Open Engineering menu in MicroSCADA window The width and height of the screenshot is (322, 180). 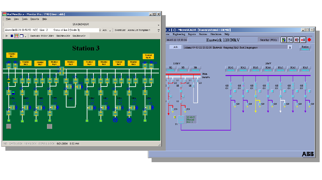pos(179,34)
